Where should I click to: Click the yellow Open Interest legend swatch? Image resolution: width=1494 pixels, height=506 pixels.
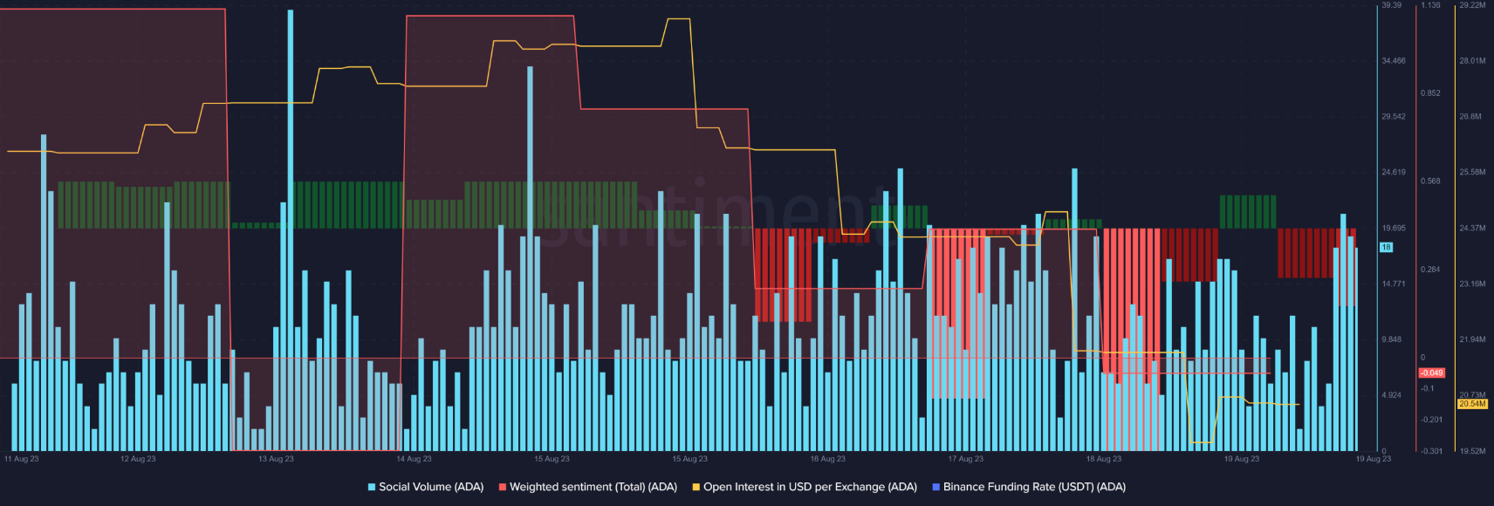click(696, 487)
